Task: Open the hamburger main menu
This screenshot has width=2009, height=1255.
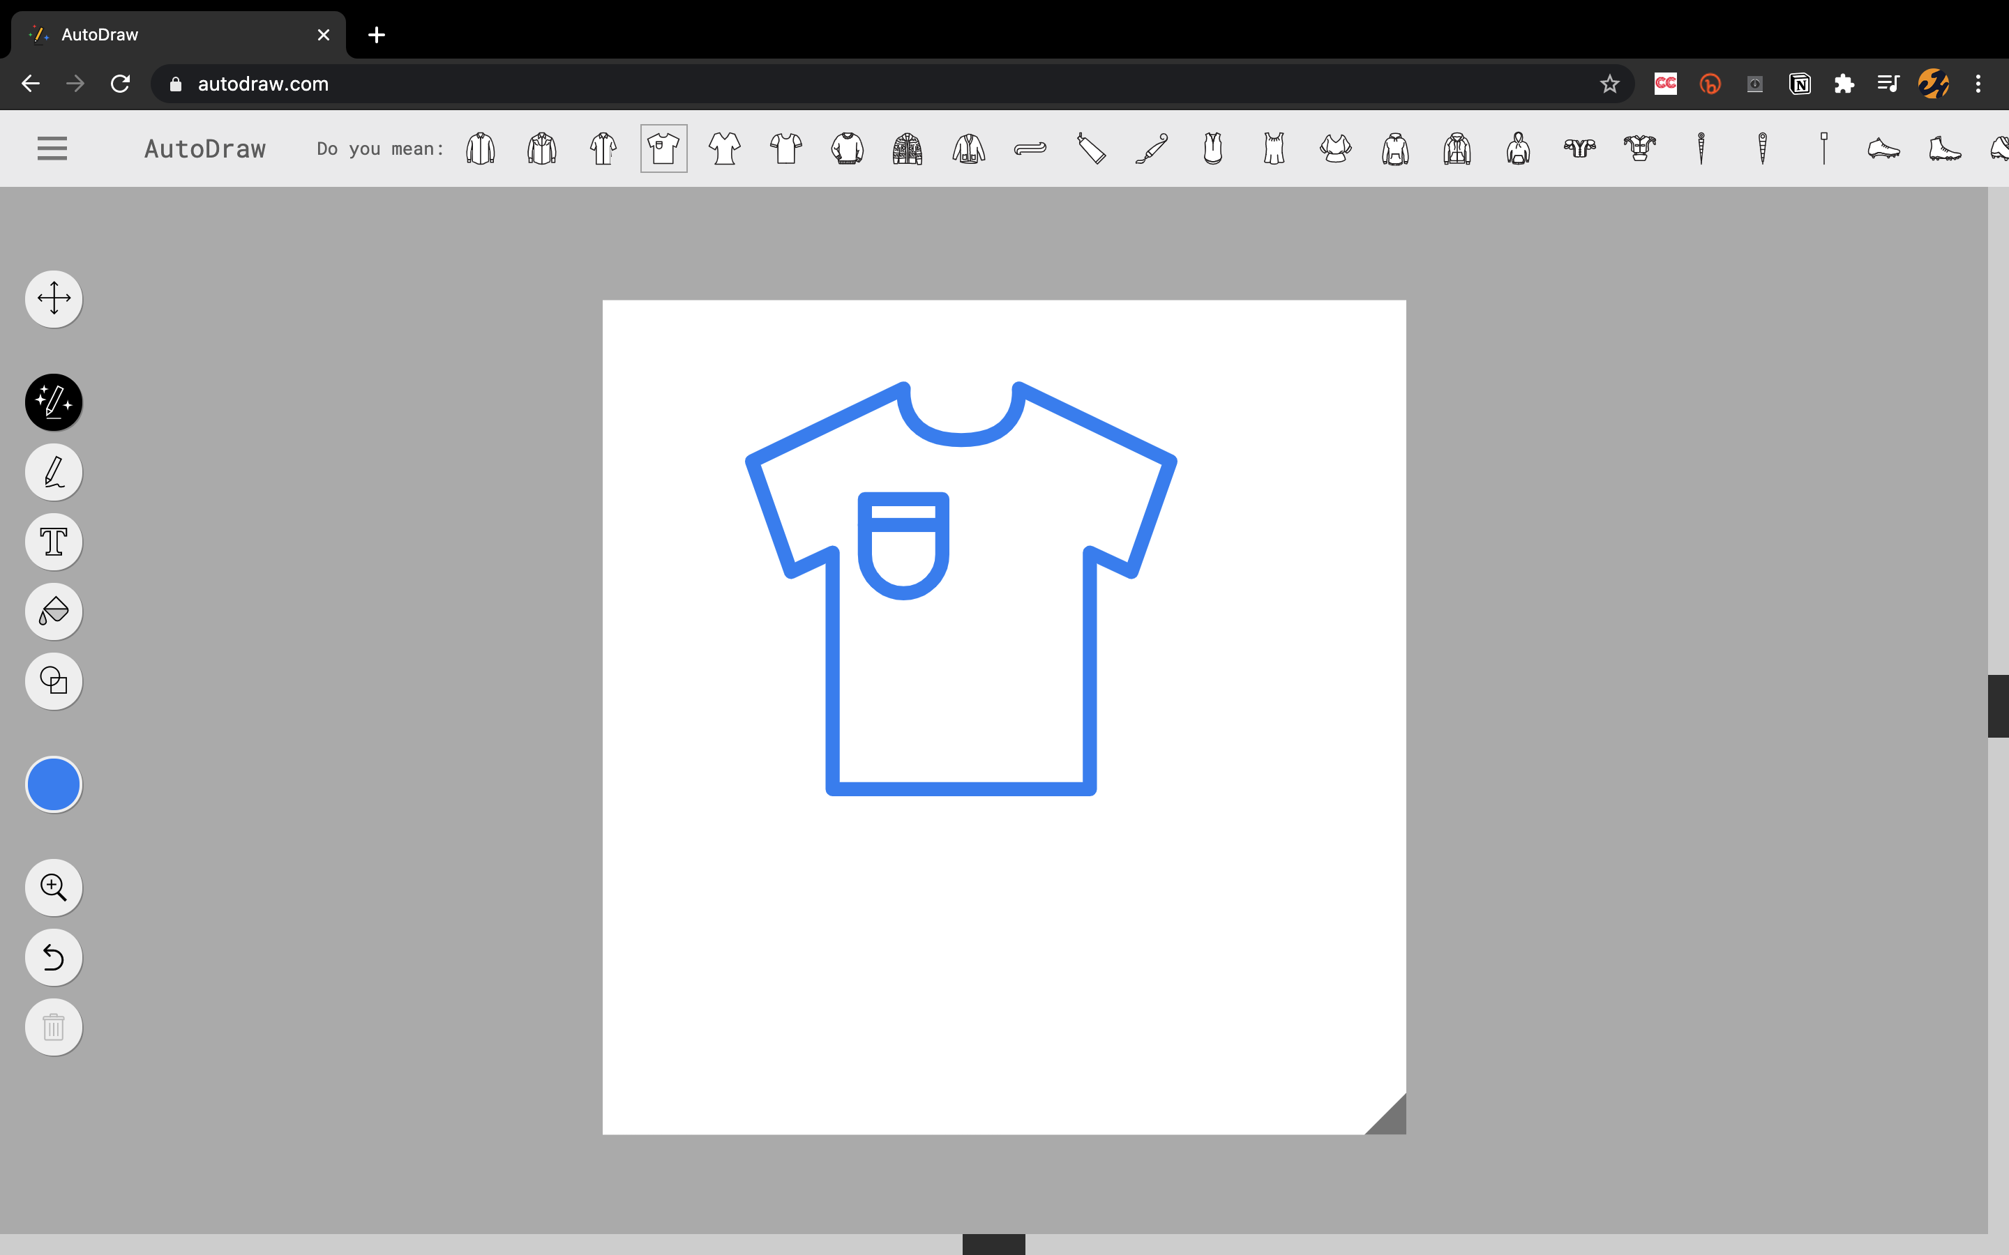Action: pyautogui.click(x=52, y=149)
